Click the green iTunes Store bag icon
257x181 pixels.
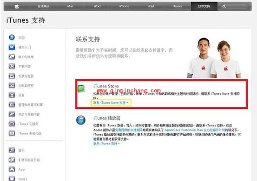click(x=81, y=88)
